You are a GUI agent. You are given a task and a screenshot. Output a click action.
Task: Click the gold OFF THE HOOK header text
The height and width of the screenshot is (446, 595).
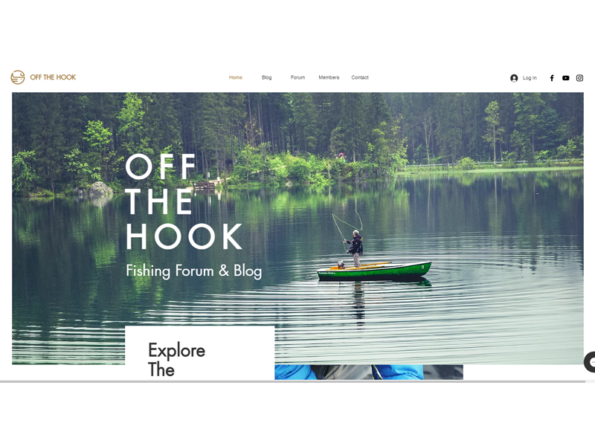point(53,77)
